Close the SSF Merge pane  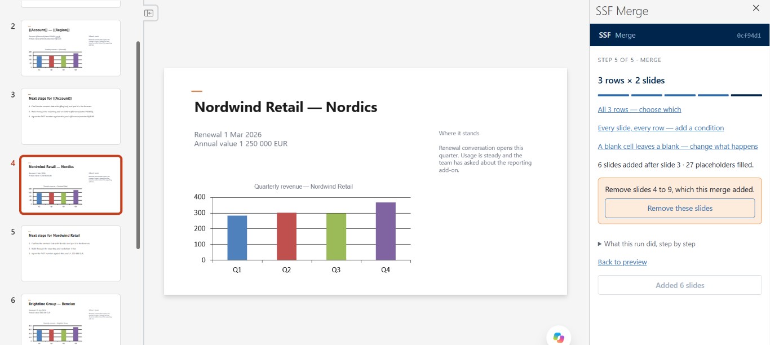click(x=756, y=8)
